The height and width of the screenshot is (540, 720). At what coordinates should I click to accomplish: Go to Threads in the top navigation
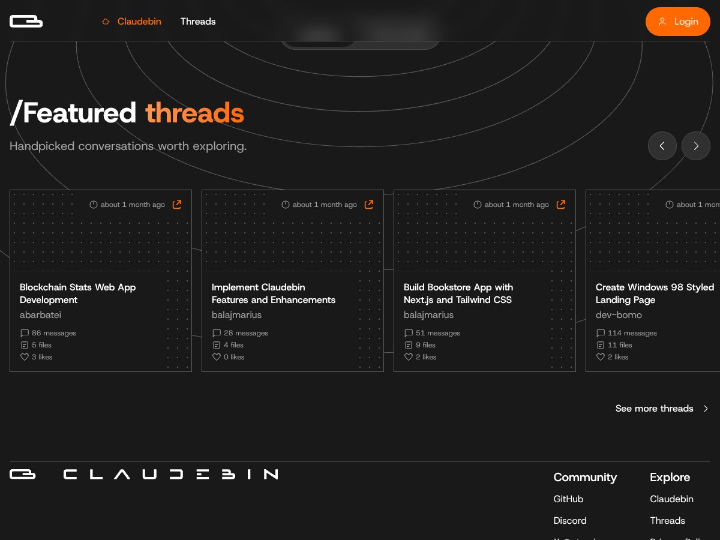tap(198, 22)
